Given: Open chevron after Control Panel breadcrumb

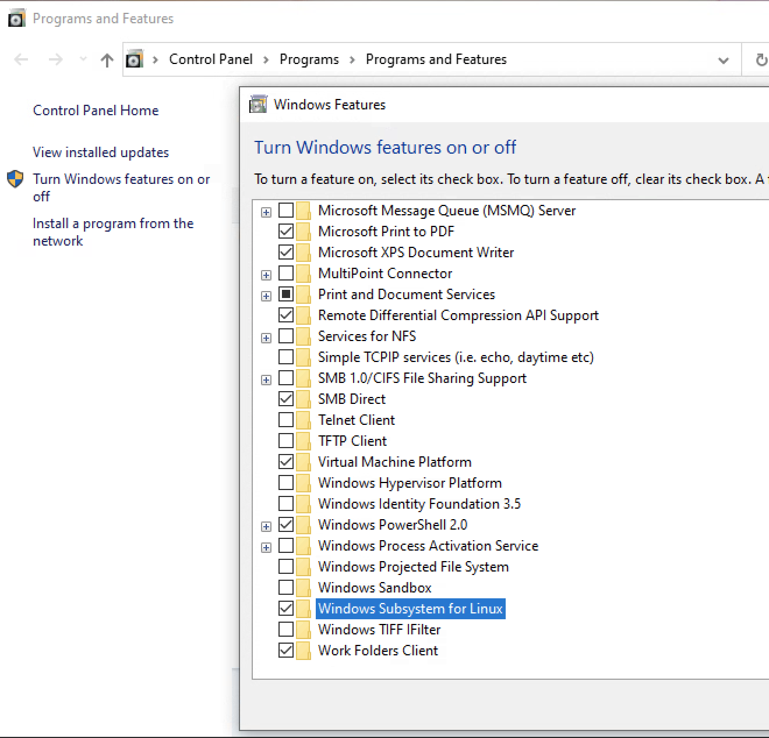Looking at the screenshot, I should (x=266, y=60).
